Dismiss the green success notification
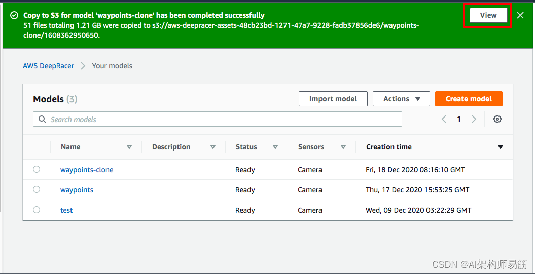535x274 pixels. [520, 15]
